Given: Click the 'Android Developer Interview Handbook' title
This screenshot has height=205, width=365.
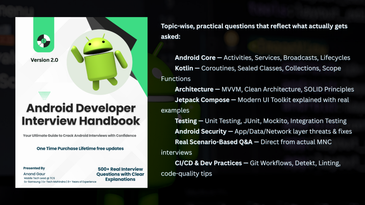Looking at the screenshot, I should (81, 114).
